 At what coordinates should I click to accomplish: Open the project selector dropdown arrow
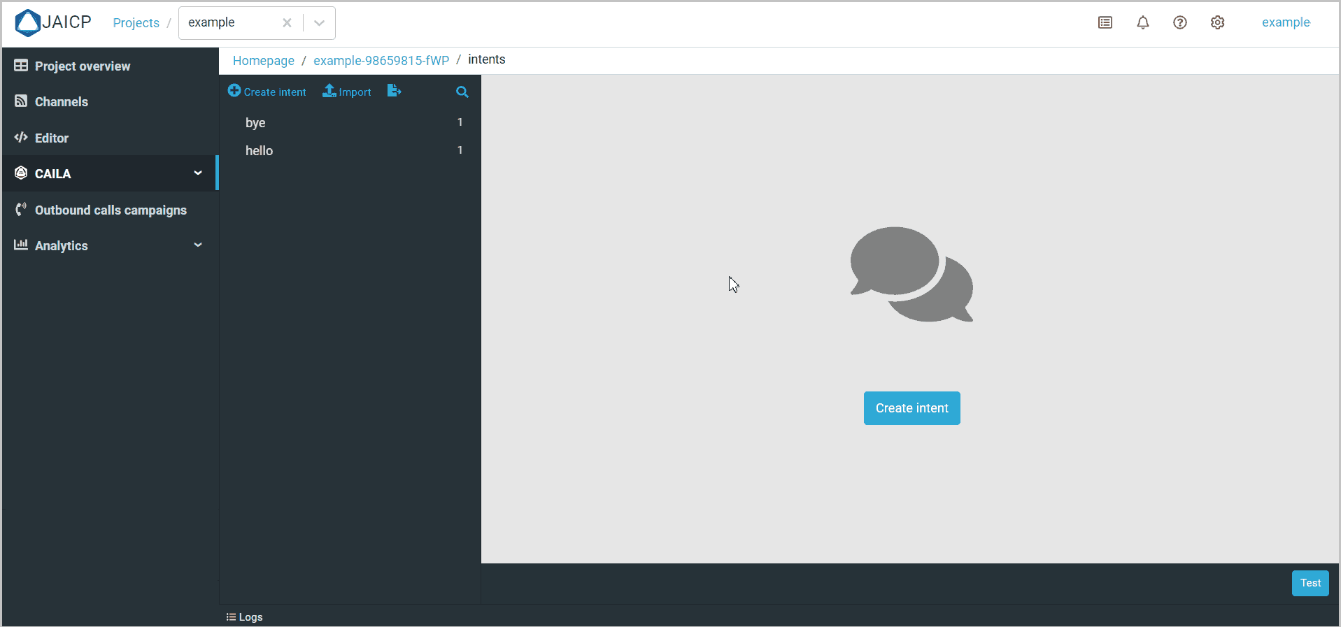click(x=319, y=23)
